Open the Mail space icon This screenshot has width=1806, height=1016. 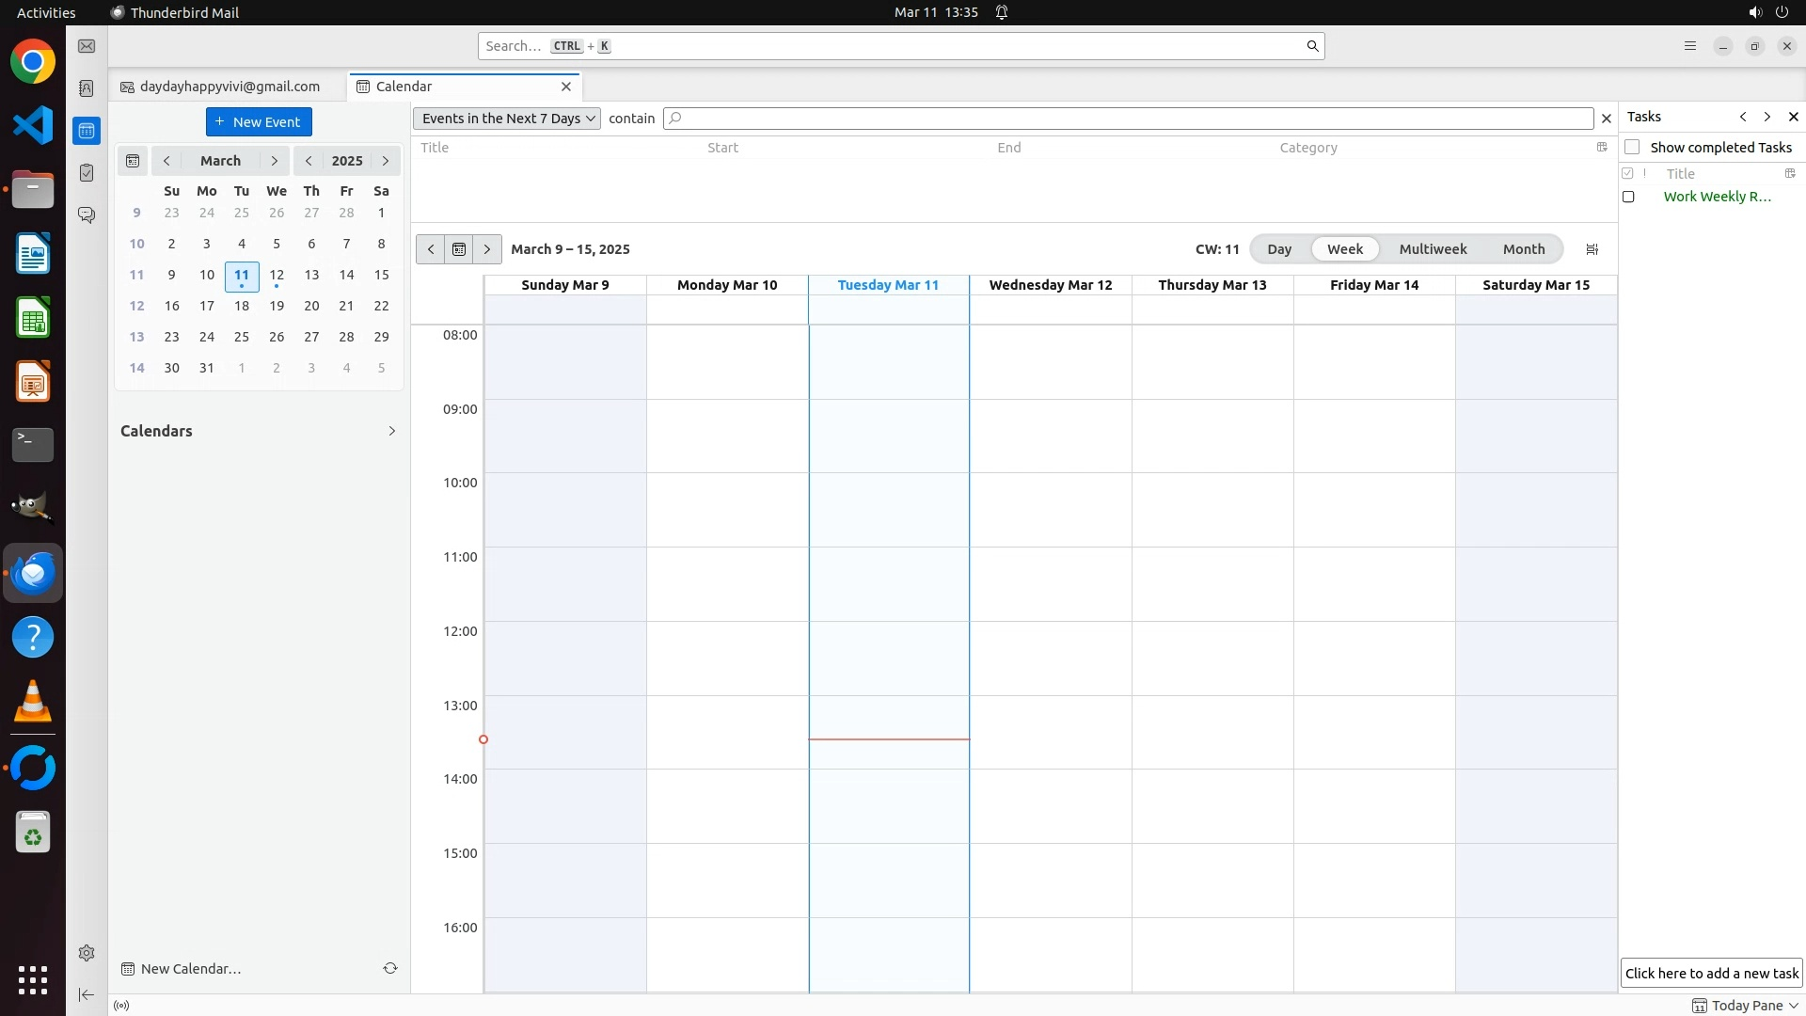[x=87, y=46]
